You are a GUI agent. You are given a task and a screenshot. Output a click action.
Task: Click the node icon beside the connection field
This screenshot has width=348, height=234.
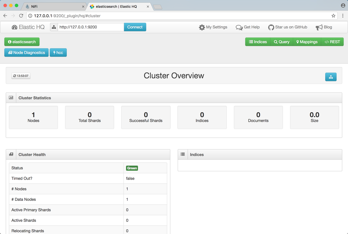tap(54, 27)
